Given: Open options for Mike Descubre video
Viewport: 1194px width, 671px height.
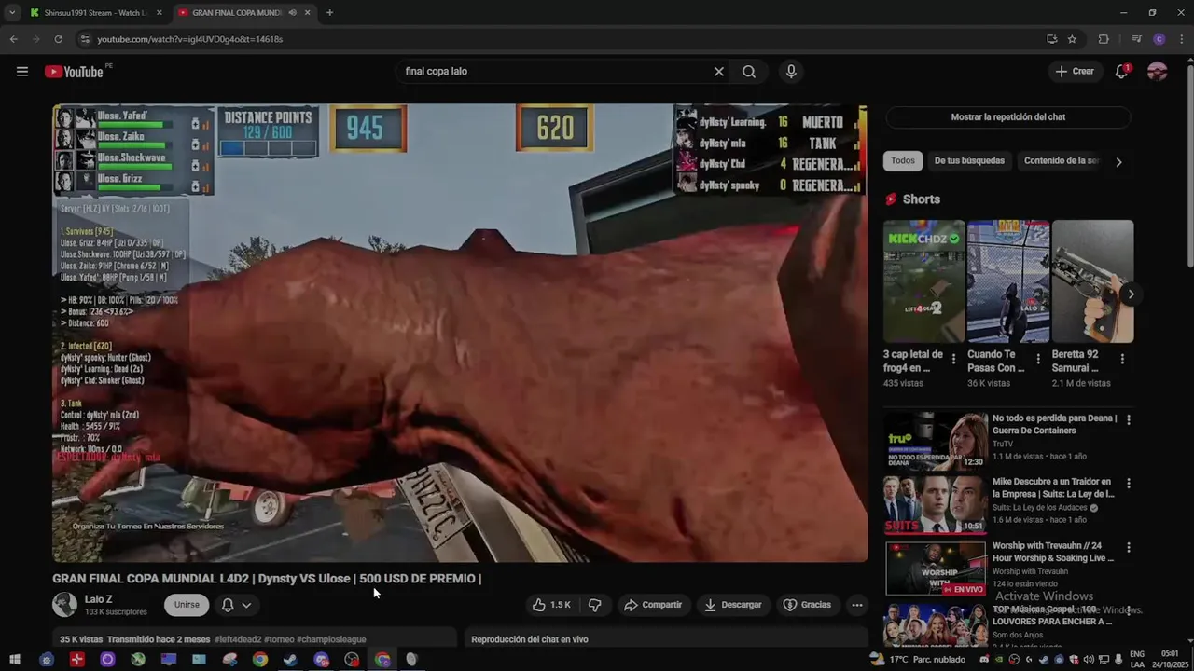Looking at the screenshot, I should (x=1129, y=484).
